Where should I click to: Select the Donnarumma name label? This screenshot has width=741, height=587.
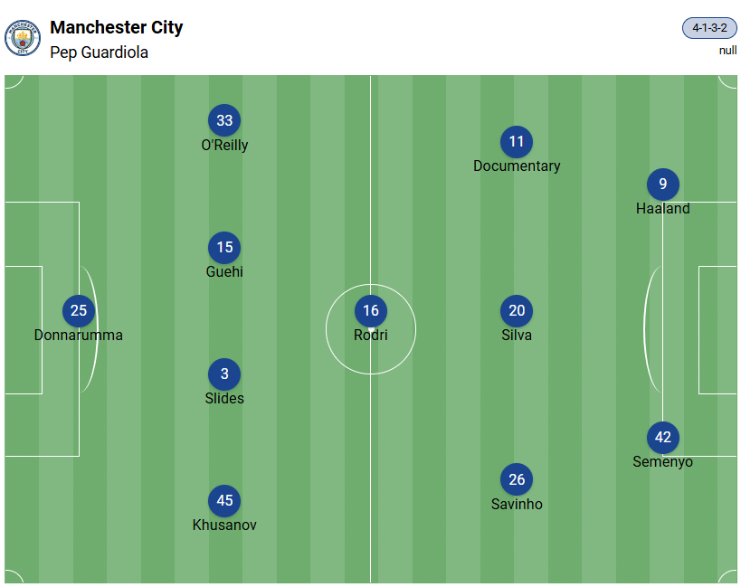[x=79, y=336]
